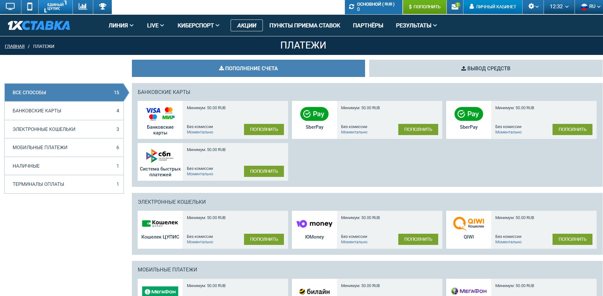Click the Visa/Mastercard/МИР cards logo

(x=160, y=114)
